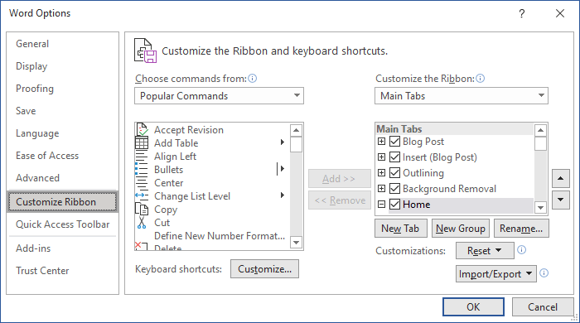Toggle the Background Removal checkbox
Viewport: 580px width, 323px height.
pyautogui.click(x=394, y=189)
